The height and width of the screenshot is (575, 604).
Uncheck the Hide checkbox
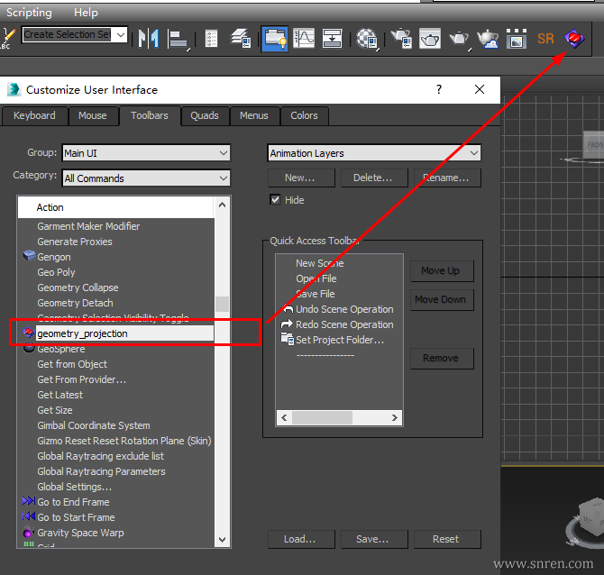[x=276, y=200]
